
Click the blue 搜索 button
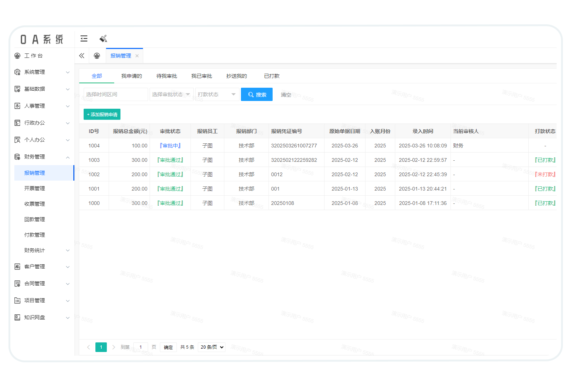pyautogui.click(x=257, y=94)
